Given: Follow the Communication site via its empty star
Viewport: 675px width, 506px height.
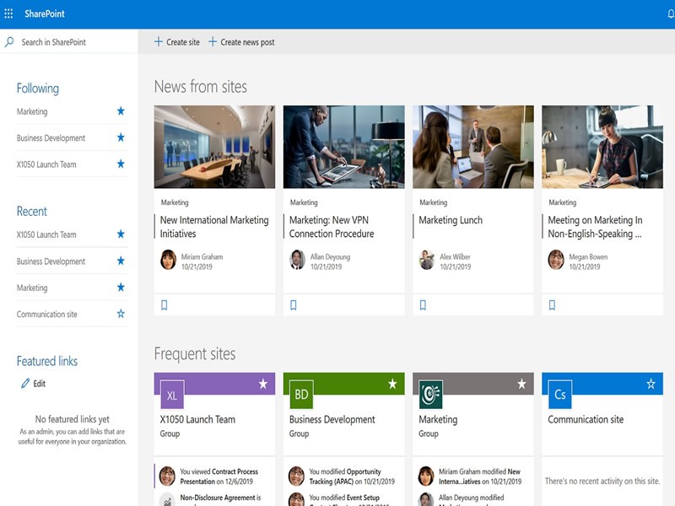Looking at the screenshot, I should 123,313.
